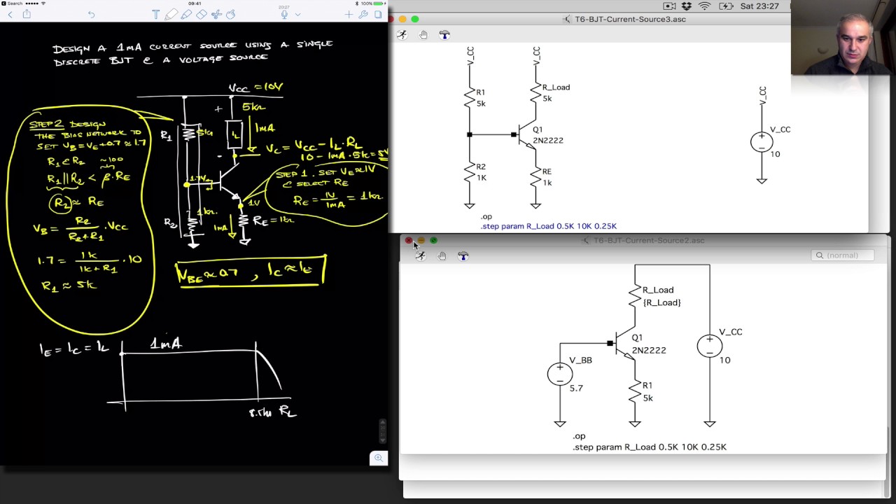Open the wrench settings in notes toolbar
Viewport: 896px width, 504px height.
tap(363, 15)
